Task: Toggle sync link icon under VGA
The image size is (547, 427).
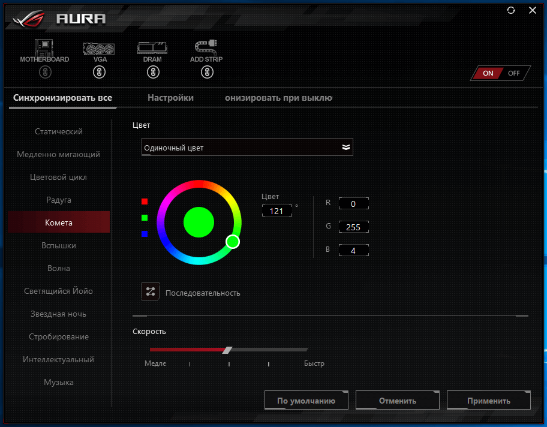Action: point(100,73)
